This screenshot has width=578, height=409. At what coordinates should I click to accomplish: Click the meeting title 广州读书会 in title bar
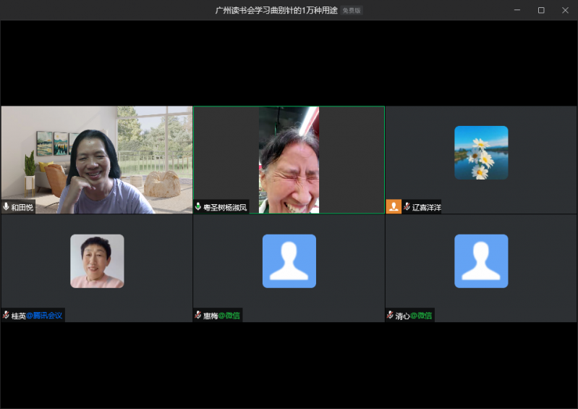(276, 10)
